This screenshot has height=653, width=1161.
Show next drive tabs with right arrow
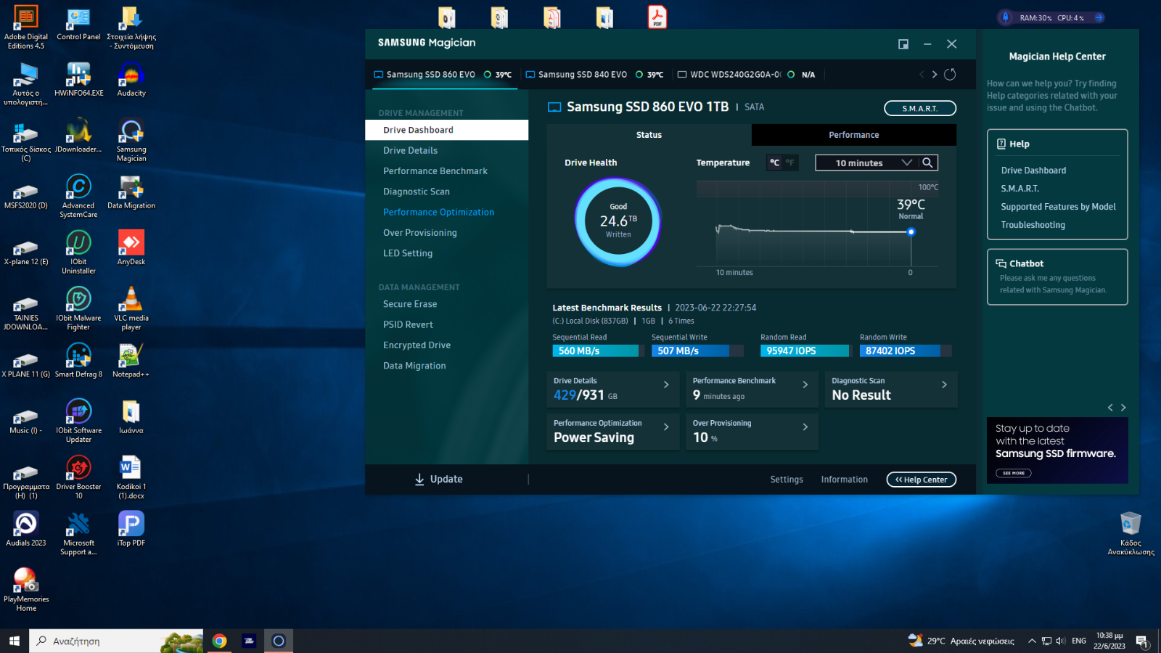(x=935, y=74)
